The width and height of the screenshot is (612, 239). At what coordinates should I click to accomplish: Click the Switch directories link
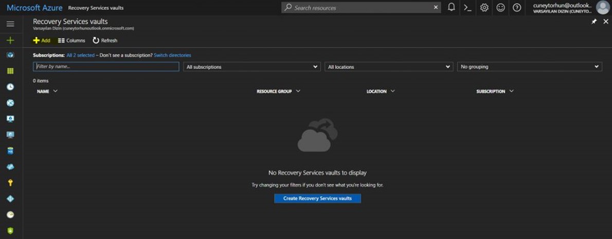172,55
